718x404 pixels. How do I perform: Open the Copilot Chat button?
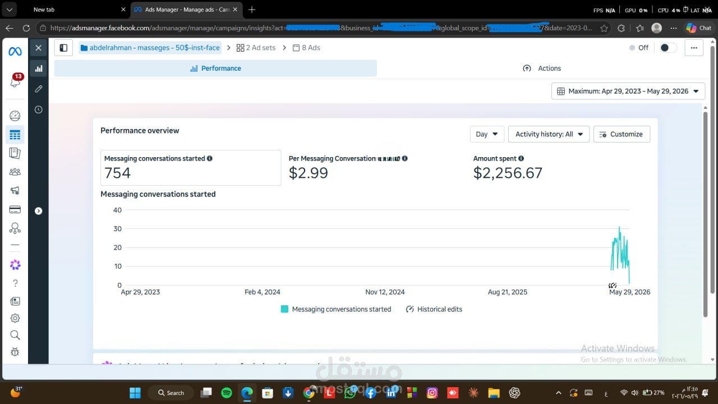698,28
